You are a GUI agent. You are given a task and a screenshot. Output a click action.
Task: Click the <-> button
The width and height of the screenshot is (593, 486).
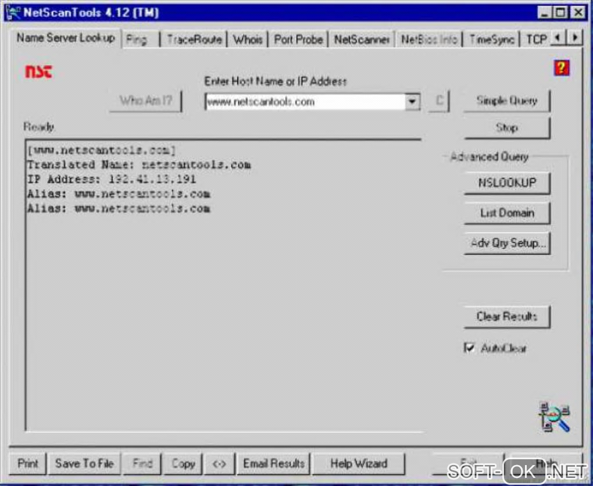click(x=219, y=464)
